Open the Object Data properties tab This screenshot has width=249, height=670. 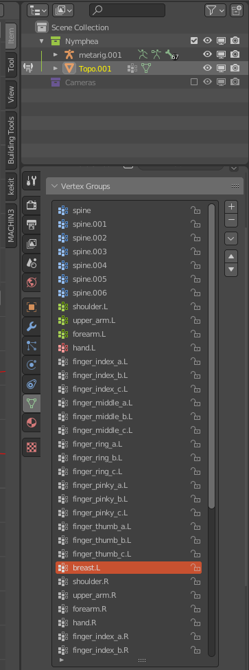point(32,403)
